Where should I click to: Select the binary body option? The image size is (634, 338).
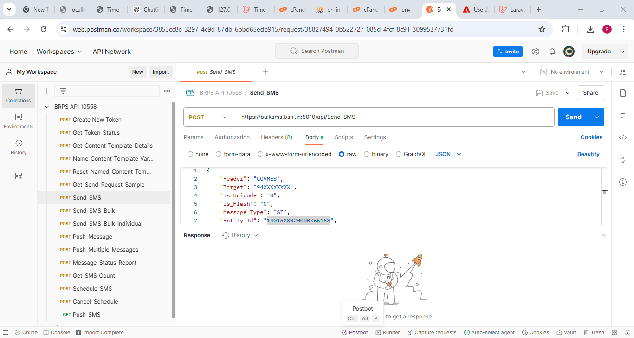pos(367,154)
